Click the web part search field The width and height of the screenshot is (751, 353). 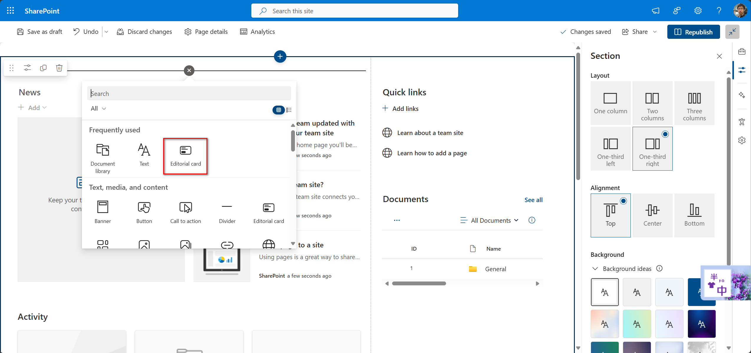pos(189,94)
